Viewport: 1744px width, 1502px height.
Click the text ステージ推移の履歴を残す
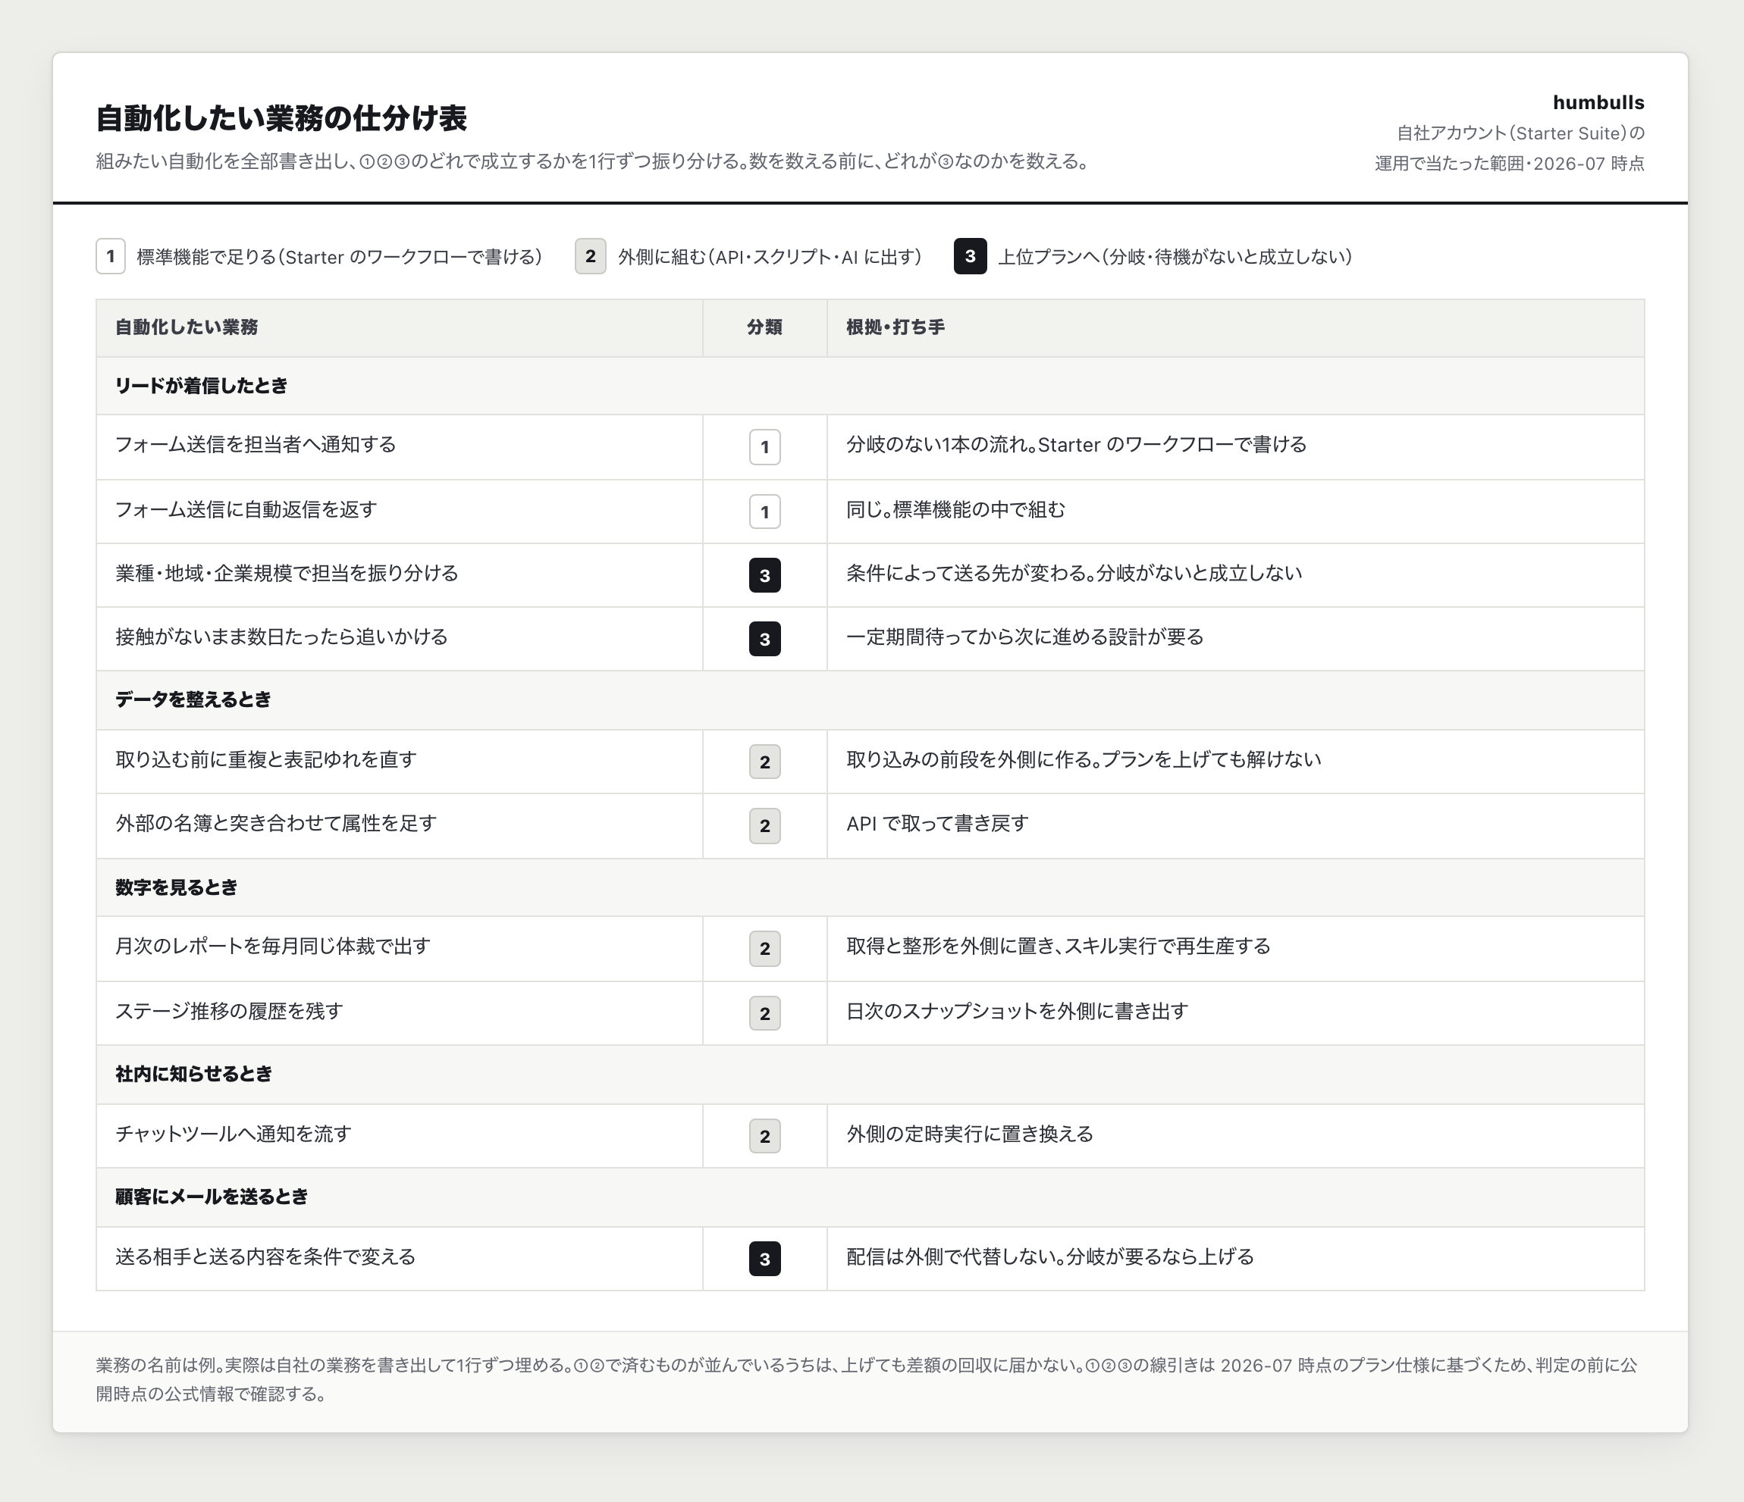tap(229, 1011)
